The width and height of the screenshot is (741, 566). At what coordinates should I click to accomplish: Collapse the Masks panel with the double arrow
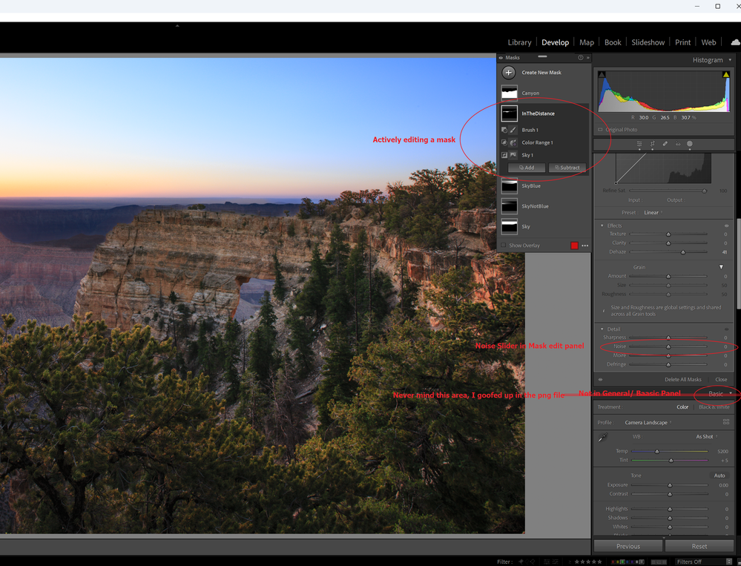(x=588, y=58)
